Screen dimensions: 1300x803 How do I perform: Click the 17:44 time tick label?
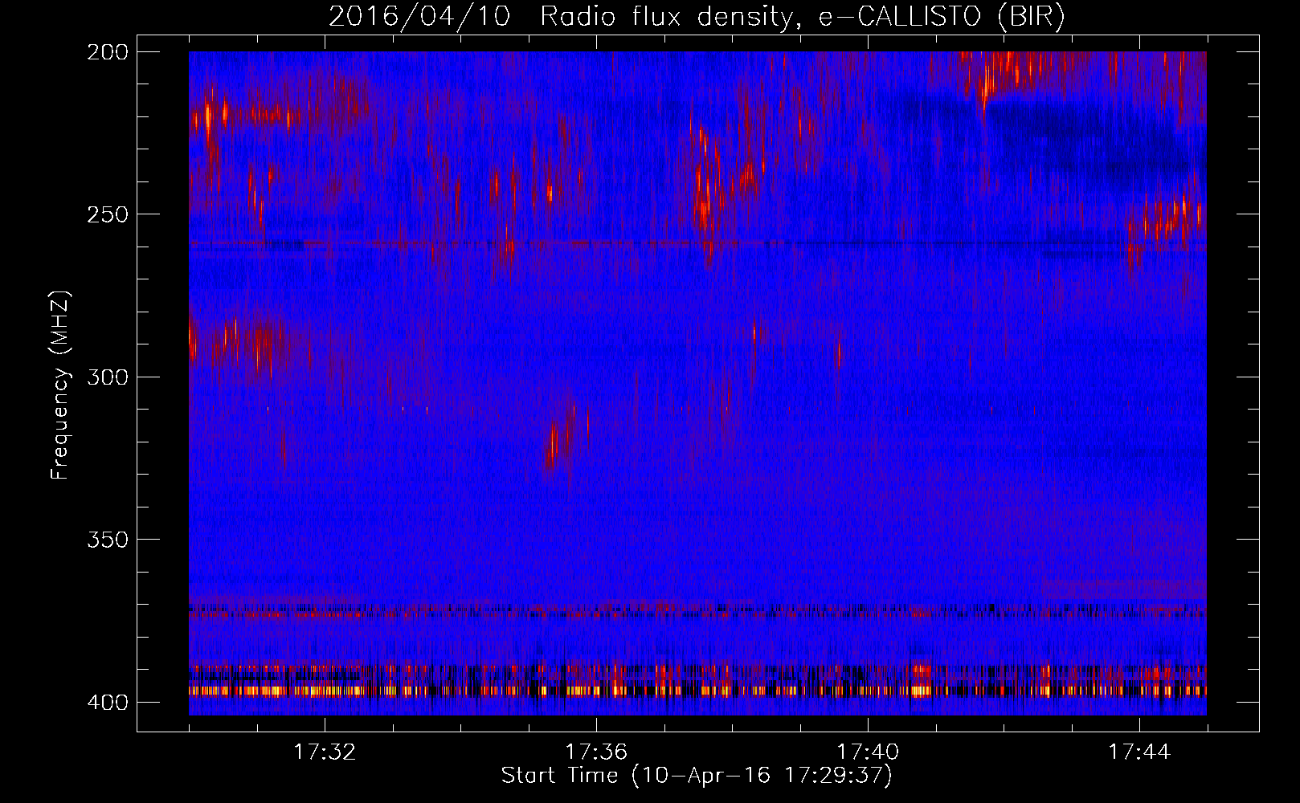pos(1139,752)
